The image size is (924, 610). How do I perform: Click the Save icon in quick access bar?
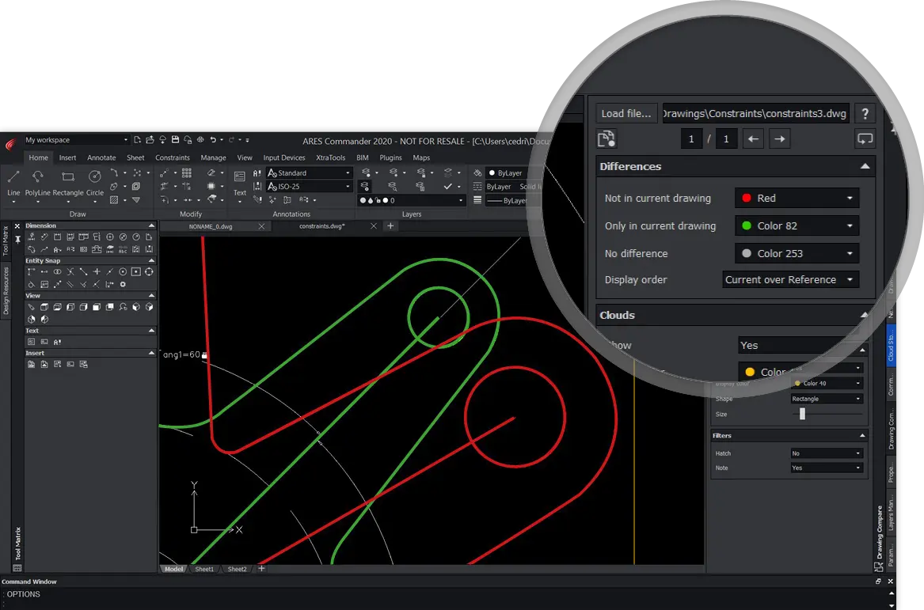175,139
